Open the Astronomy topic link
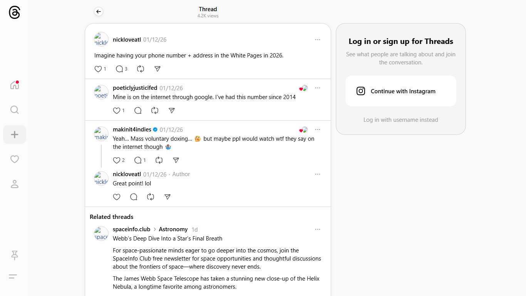The width and height of the screenshot is (526, 296). 173,229
